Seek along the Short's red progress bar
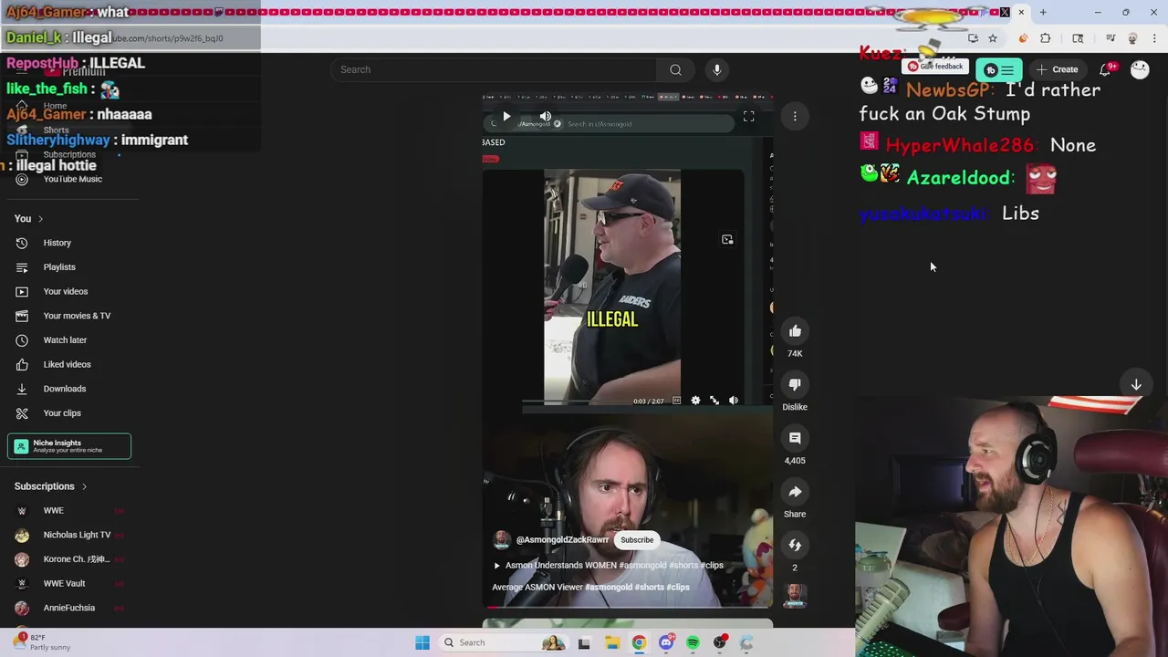Viewport: 1168px width, 657px height. point(628,606)
